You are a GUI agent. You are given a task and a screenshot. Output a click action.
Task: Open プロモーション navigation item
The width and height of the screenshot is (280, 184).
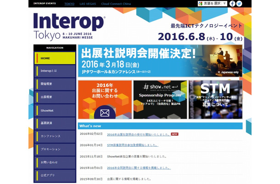click(x=55, y=149)
